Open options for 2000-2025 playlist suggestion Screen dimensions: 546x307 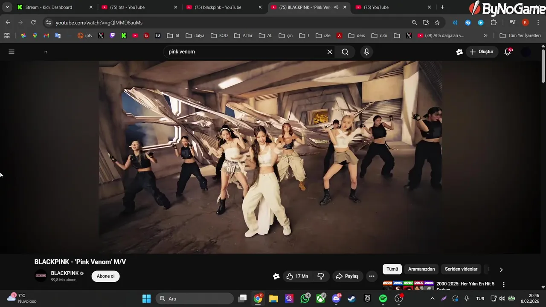(504, 285)
